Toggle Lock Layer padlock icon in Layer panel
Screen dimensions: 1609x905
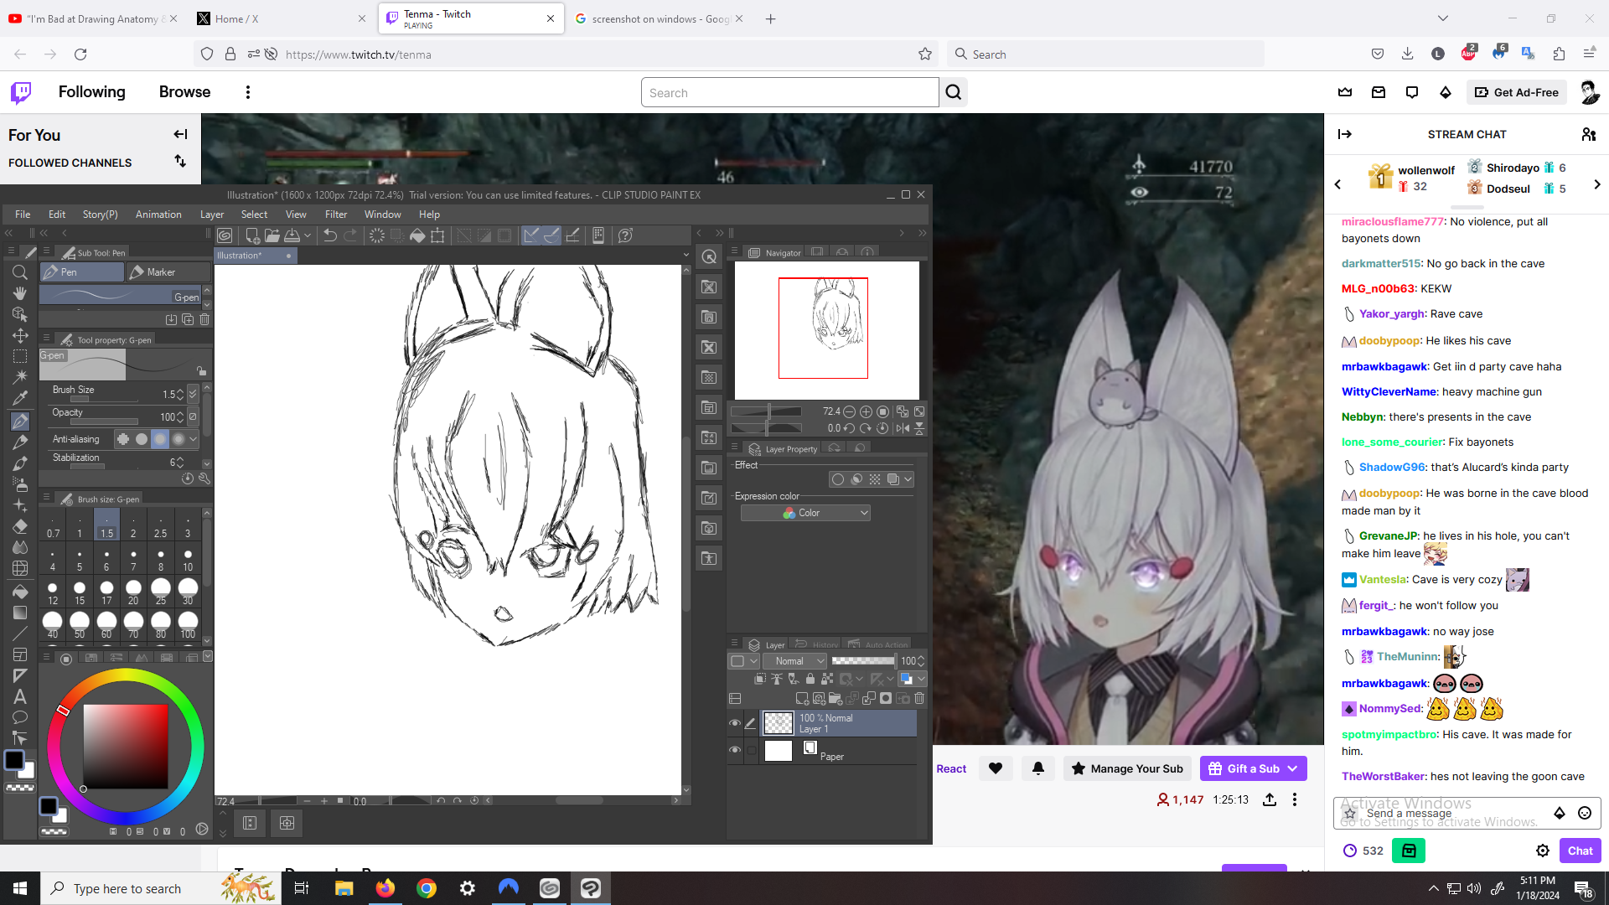pos(810,679)
